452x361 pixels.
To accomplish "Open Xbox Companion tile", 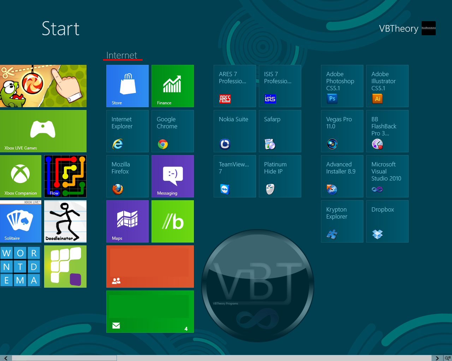I will point(20,176).
